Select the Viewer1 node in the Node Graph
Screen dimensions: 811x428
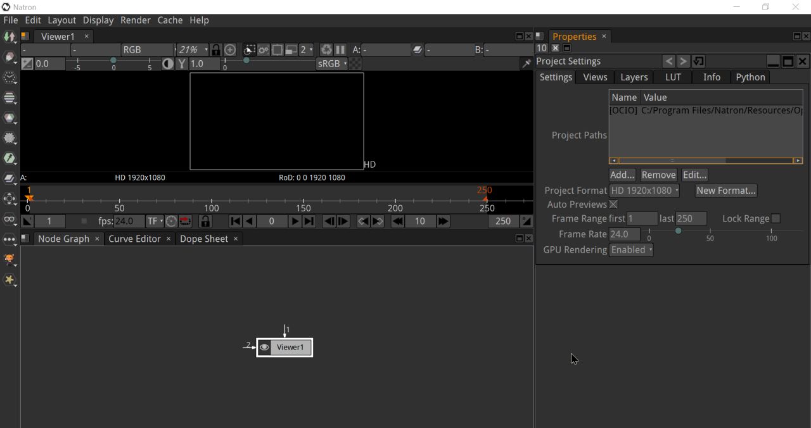point(290,347)
